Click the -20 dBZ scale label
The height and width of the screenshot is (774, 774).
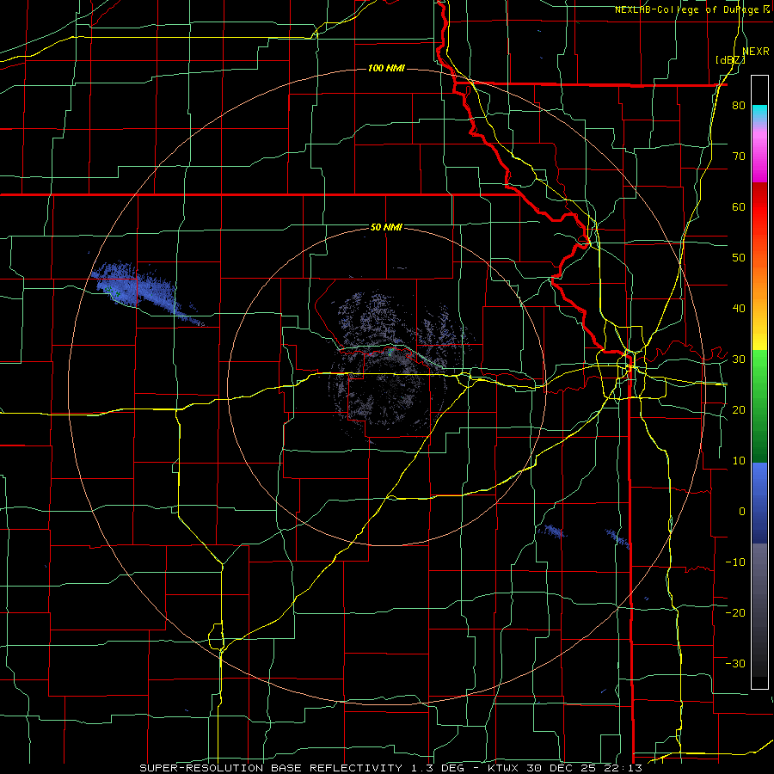pos(735,612)
